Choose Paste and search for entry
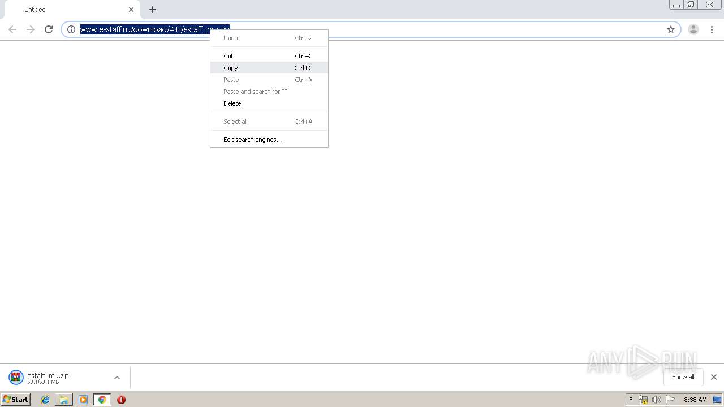 pos(269,92)
